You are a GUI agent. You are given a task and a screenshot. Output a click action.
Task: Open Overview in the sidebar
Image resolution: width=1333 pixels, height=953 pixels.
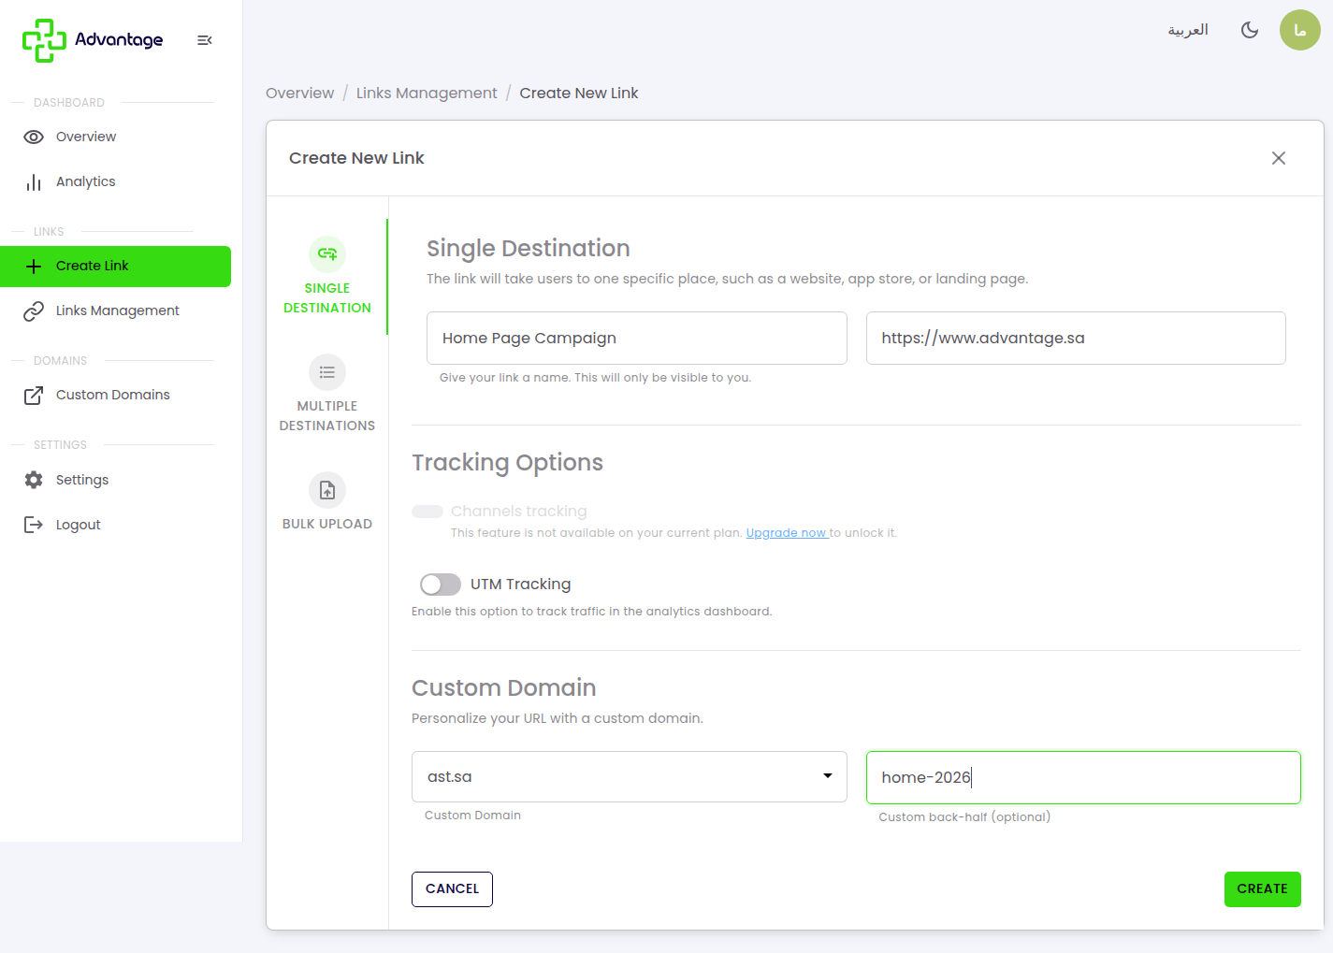(x=115, y=137)
